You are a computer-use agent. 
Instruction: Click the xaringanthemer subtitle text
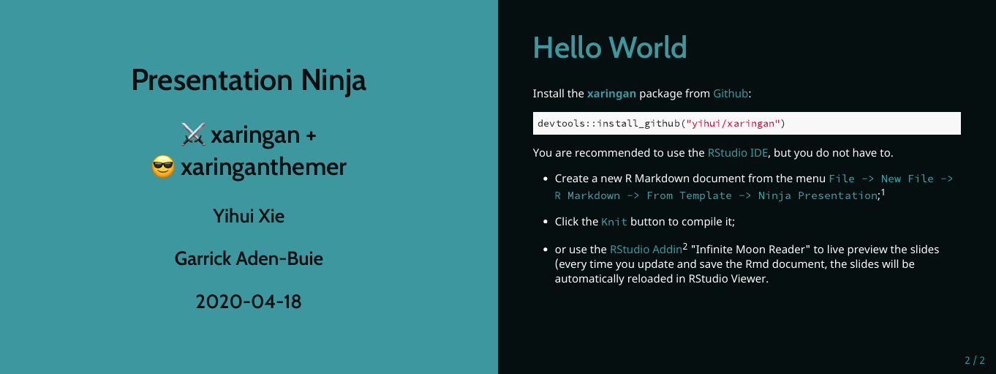263,168
